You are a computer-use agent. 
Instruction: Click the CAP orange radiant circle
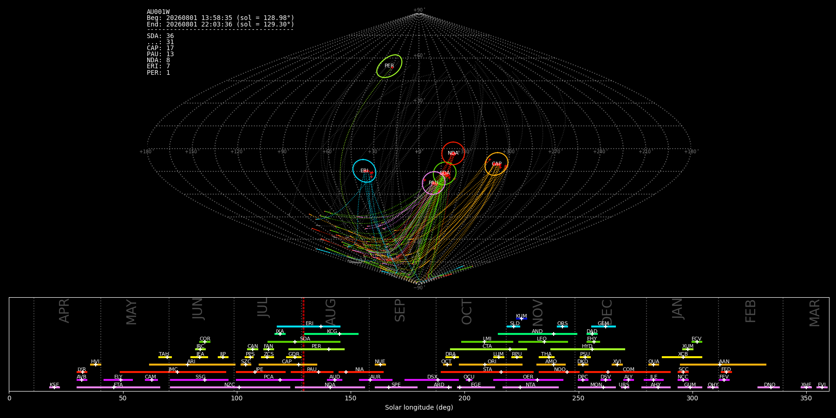pos(496,164)
